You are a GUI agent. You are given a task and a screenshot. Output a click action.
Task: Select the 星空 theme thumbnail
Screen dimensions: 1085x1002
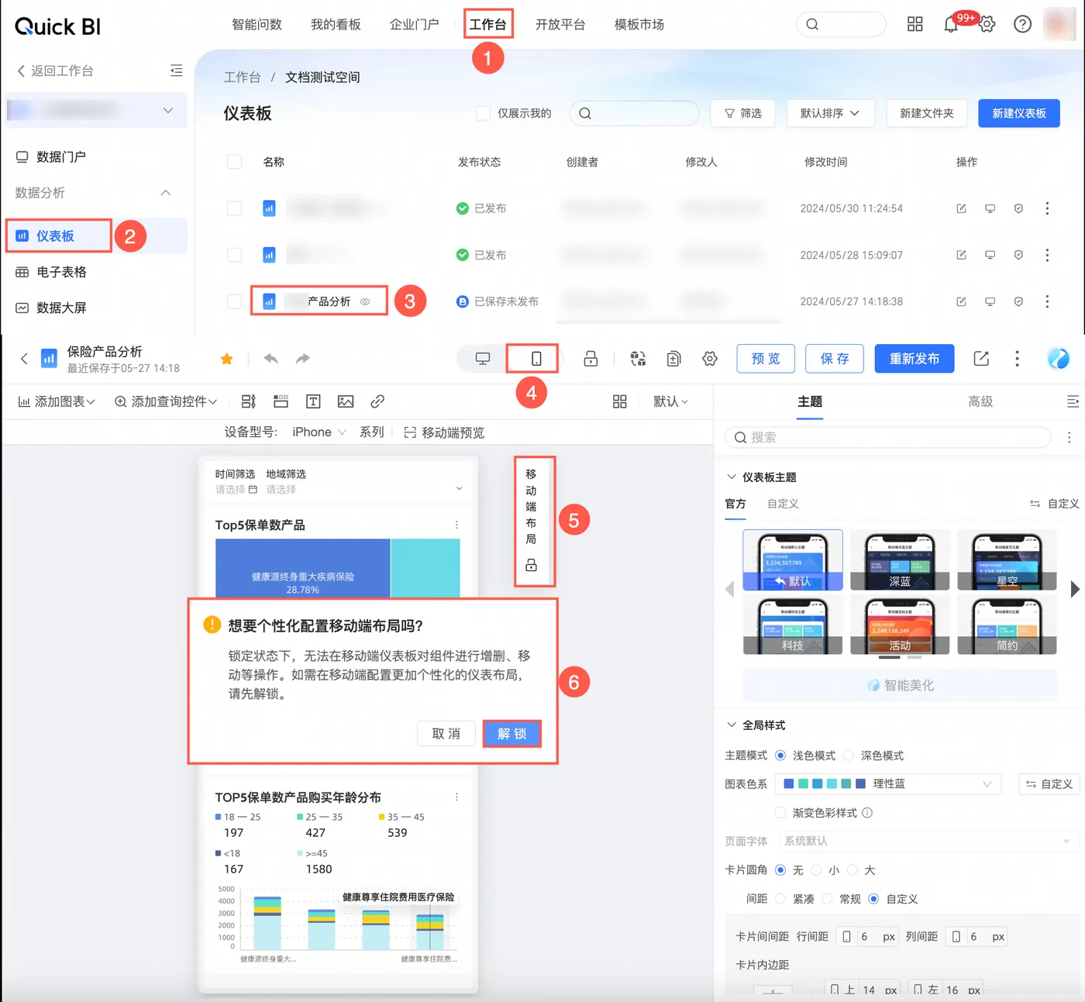pos(1007,560)
